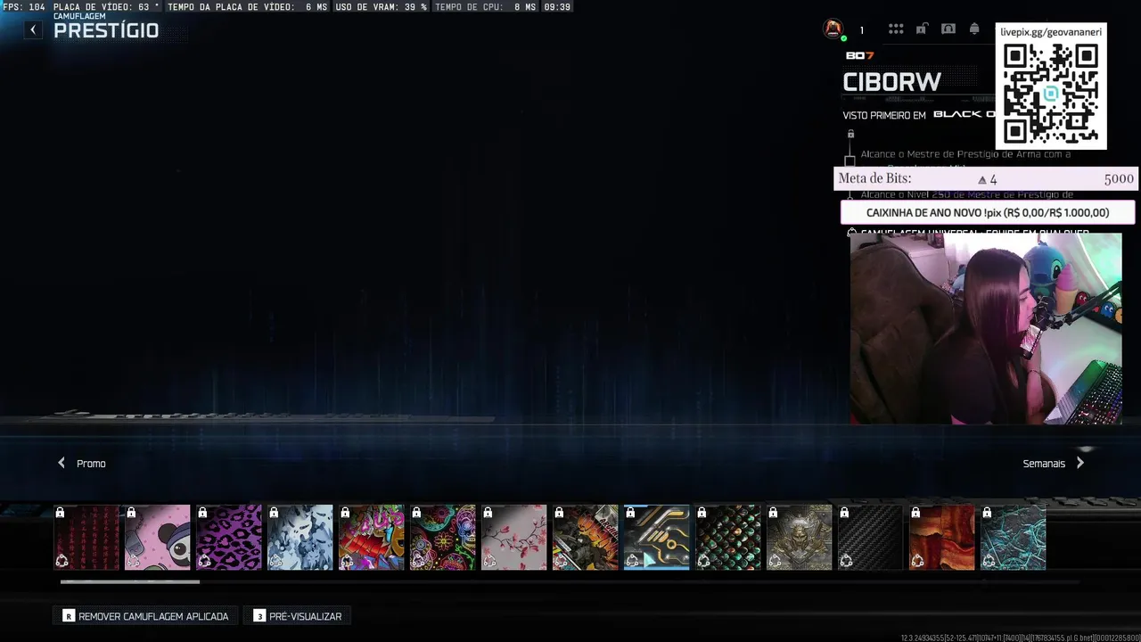Click the CIBORW camo name title

point(892,82)
